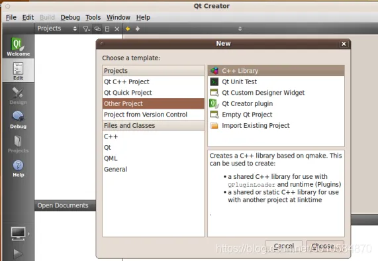Select Import Existing Project label
This screenshot has height=261, width=378.
pyautogui.click(x=256, y=125)
